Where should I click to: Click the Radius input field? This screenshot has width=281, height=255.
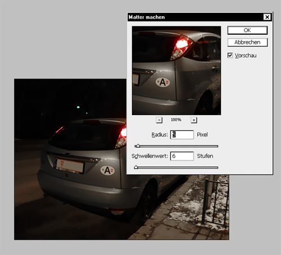coord(182,135)
